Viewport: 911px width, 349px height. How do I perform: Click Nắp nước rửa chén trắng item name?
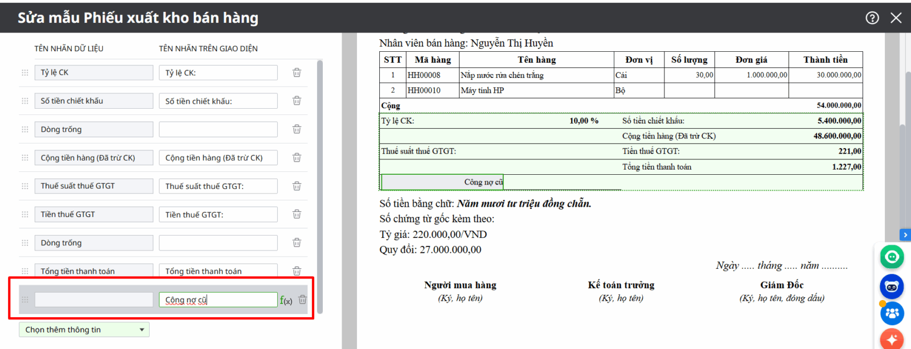[502, 75]
